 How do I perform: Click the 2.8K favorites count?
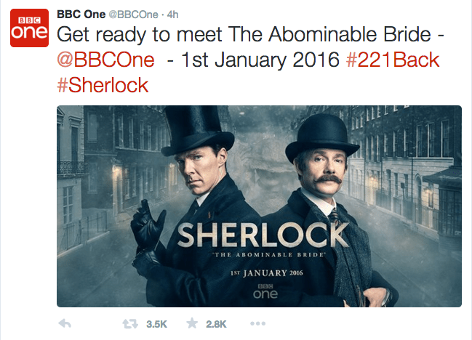tap(216, 324)
